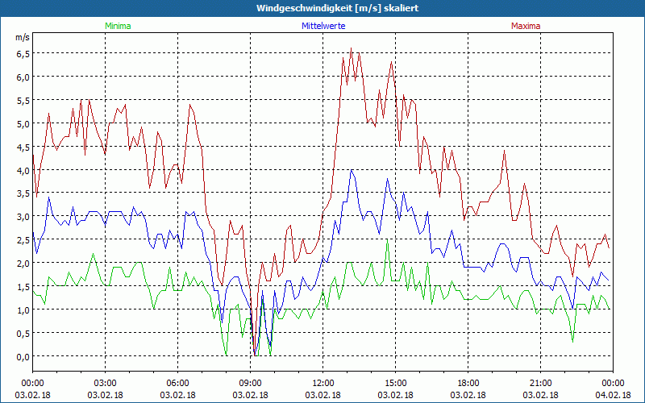The width and height of the screenshot is (645, 403).
Task: Click the m/s unit label on y-axis
Action: [x=22, y=37]
